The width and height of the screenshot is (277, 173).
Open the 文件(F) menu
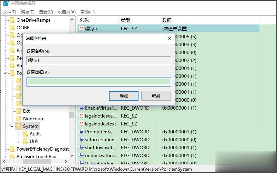click(10, 12)
